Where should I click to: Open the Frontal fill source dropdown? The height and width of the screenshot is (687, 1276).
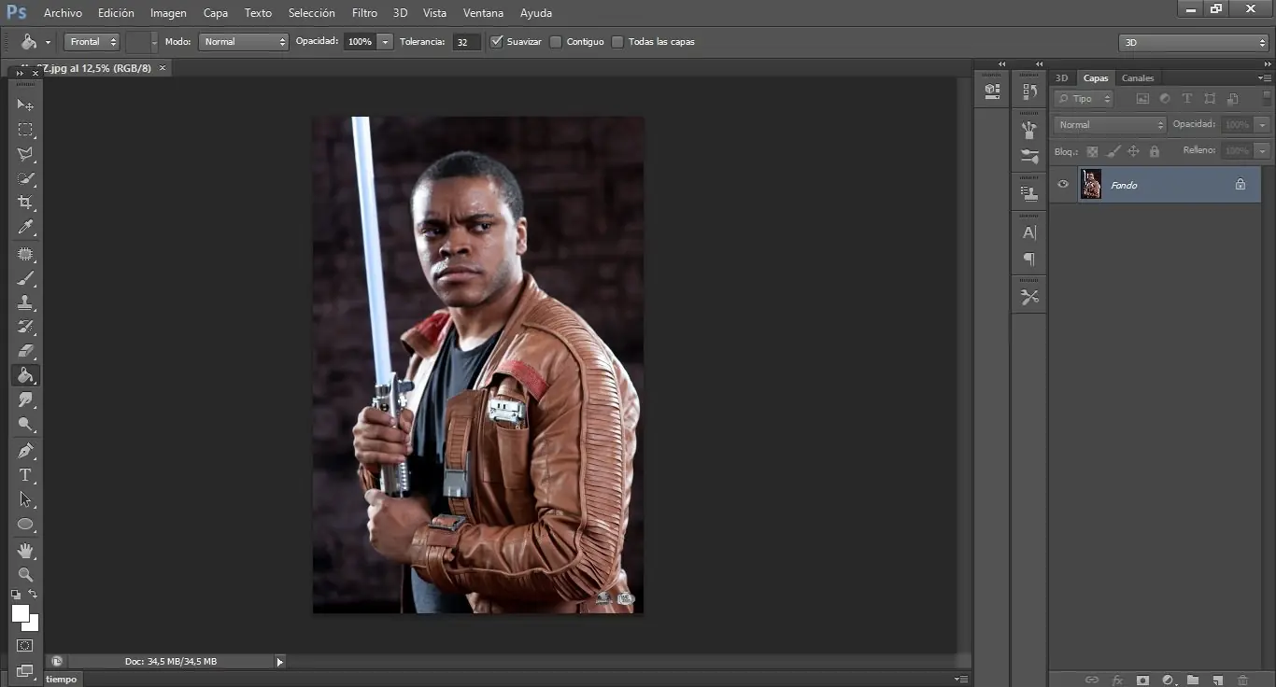point(92,42)
